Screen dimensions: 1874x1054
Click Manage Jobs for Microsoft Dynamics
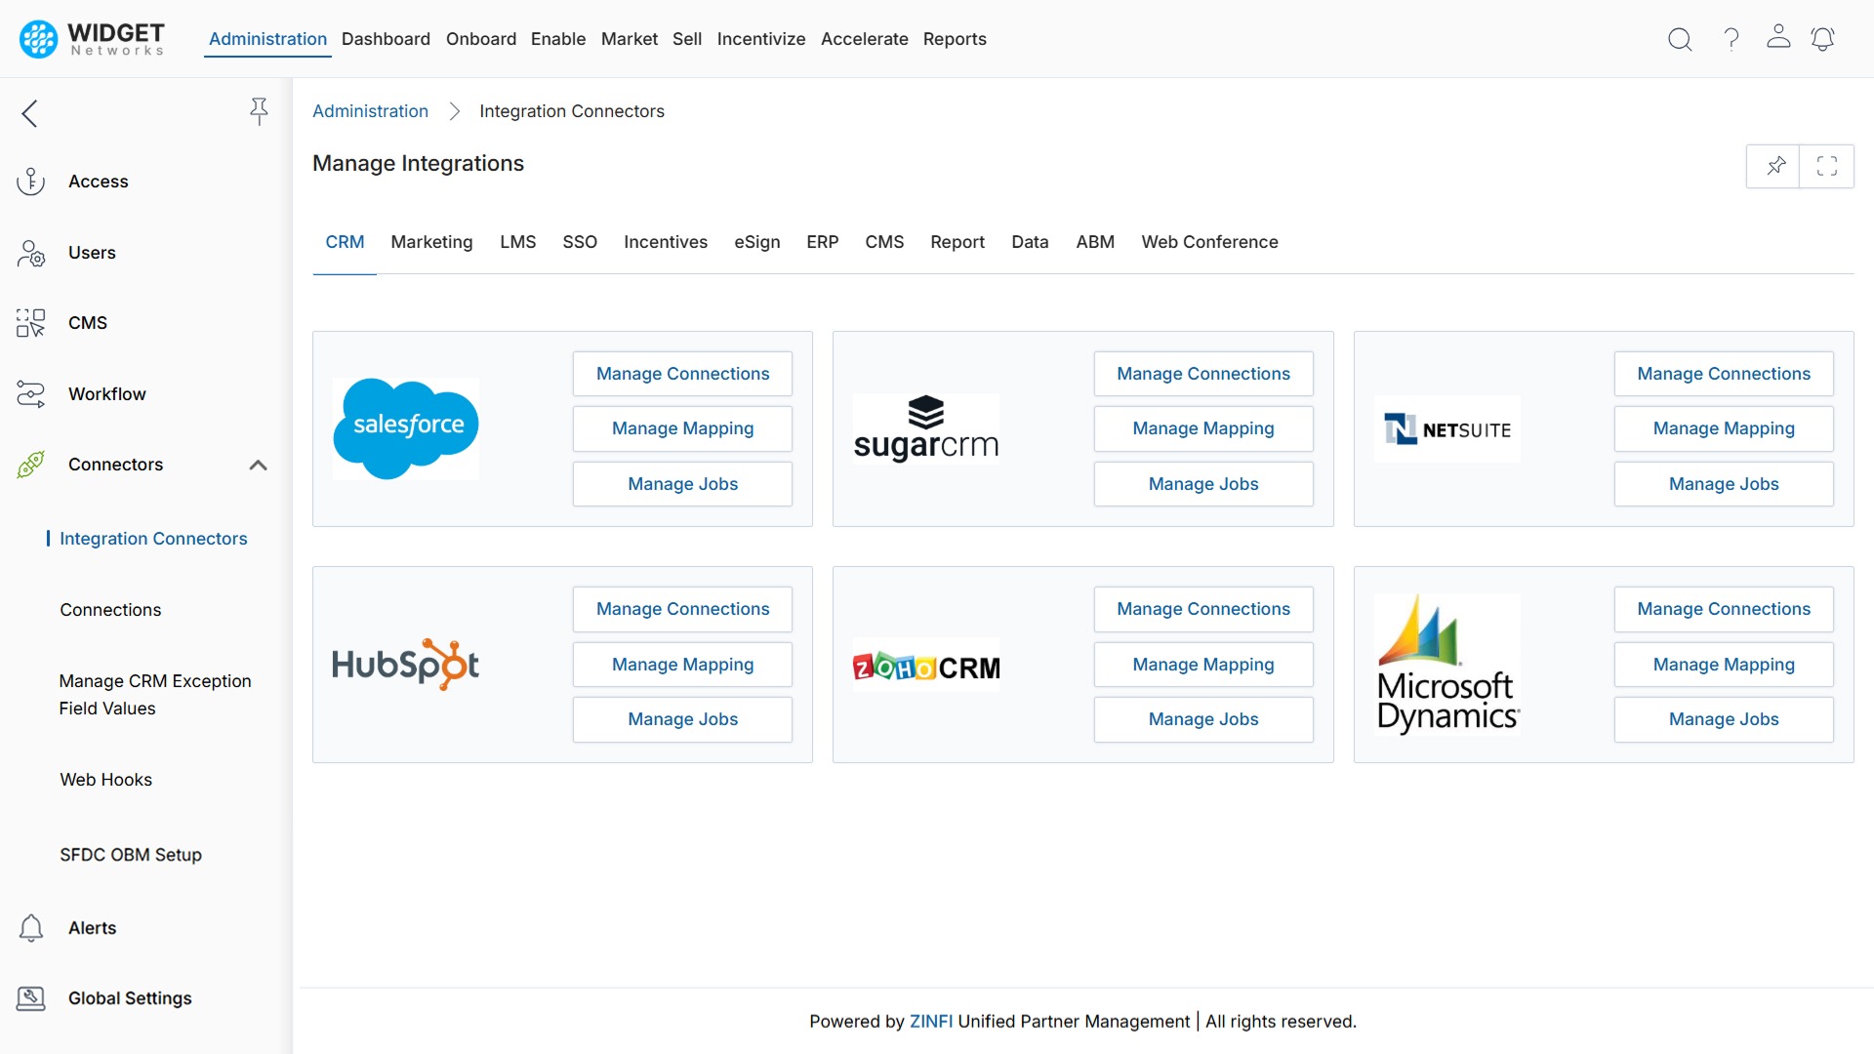tap(1723, 719)
